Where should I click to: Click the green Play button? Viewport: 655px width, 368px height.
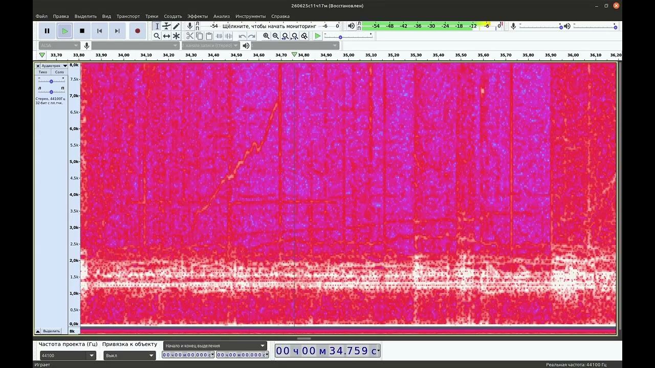[x=64, y=31]
